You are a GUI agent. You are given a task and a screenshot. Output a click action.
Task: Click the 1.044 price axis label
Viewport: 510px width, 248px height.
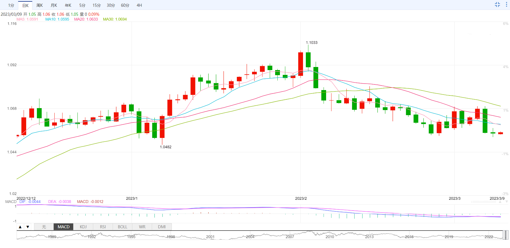[x=12, y=152]
